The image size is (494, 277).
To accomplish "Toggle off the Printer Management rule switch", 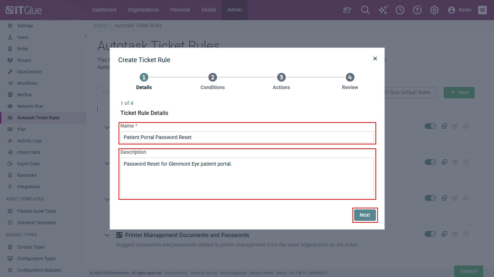I will [430, 234].
